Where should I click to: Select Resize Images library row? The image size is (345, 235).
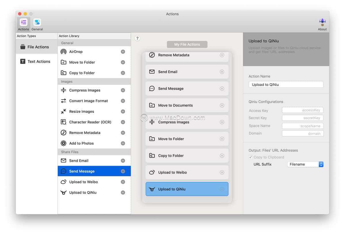94,111
